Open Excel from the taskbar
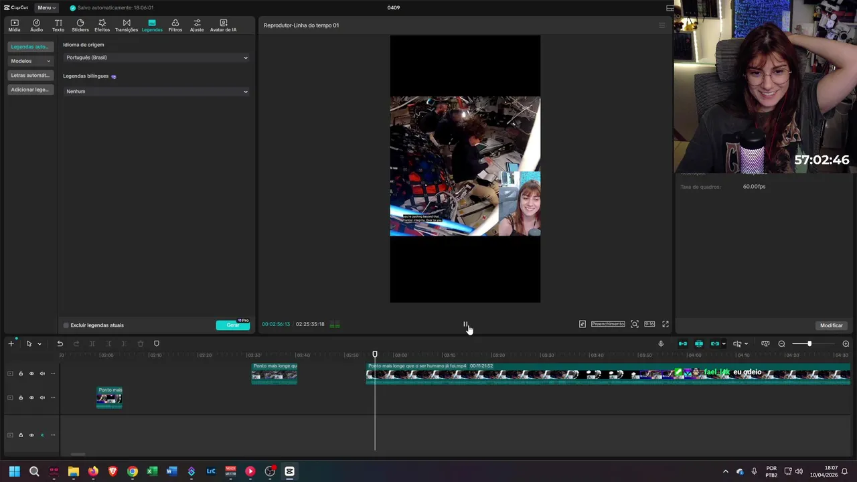This screenshot has width=857, height=482. pyautogui.click(x=152, y=471)
